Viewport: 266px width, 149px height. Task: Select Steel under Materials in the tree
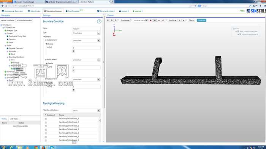13,54
